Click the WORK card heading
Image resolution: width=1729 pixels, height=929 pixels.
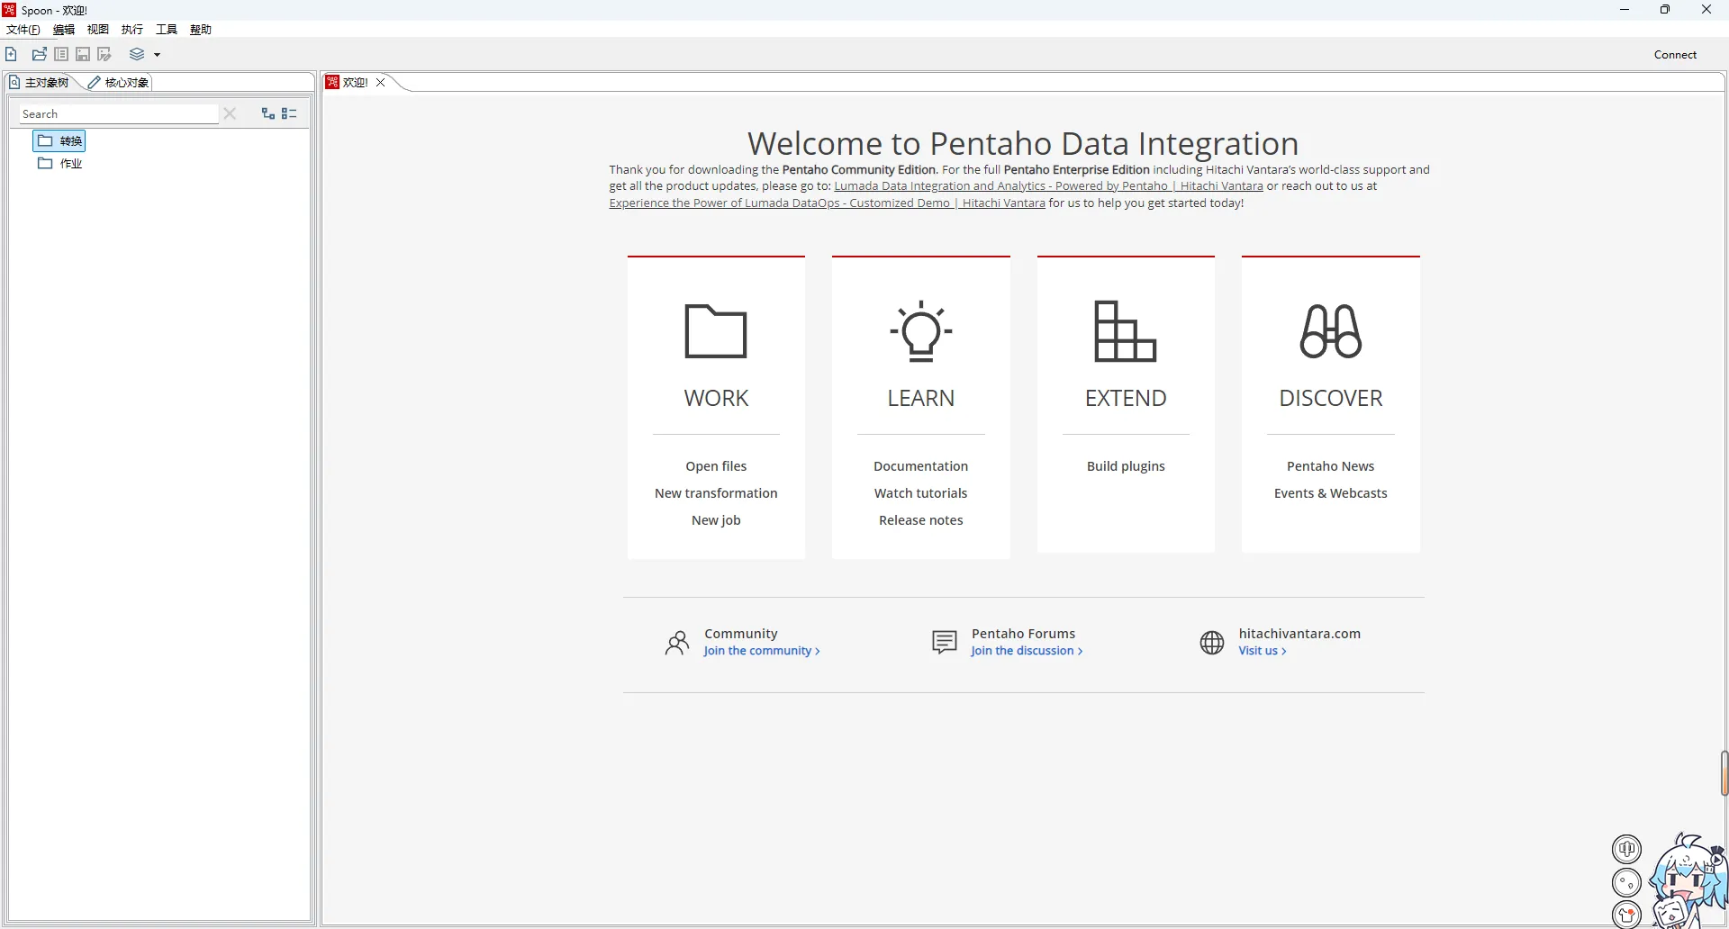pyautogui.click(x=716, y=398)
